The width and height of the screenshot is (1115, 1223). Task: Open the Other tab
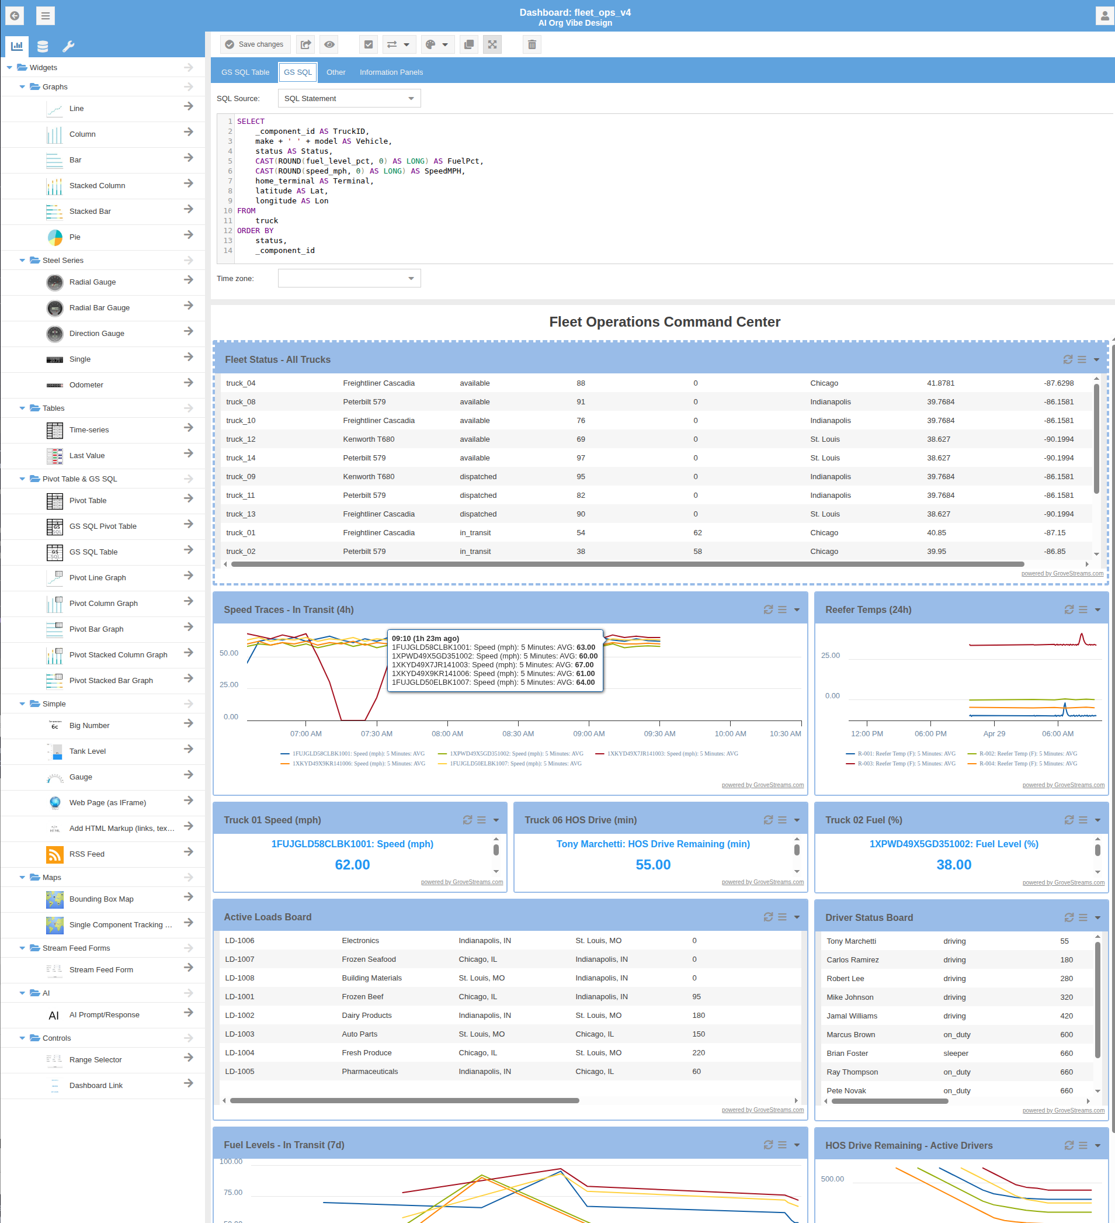tap(336, 72)
